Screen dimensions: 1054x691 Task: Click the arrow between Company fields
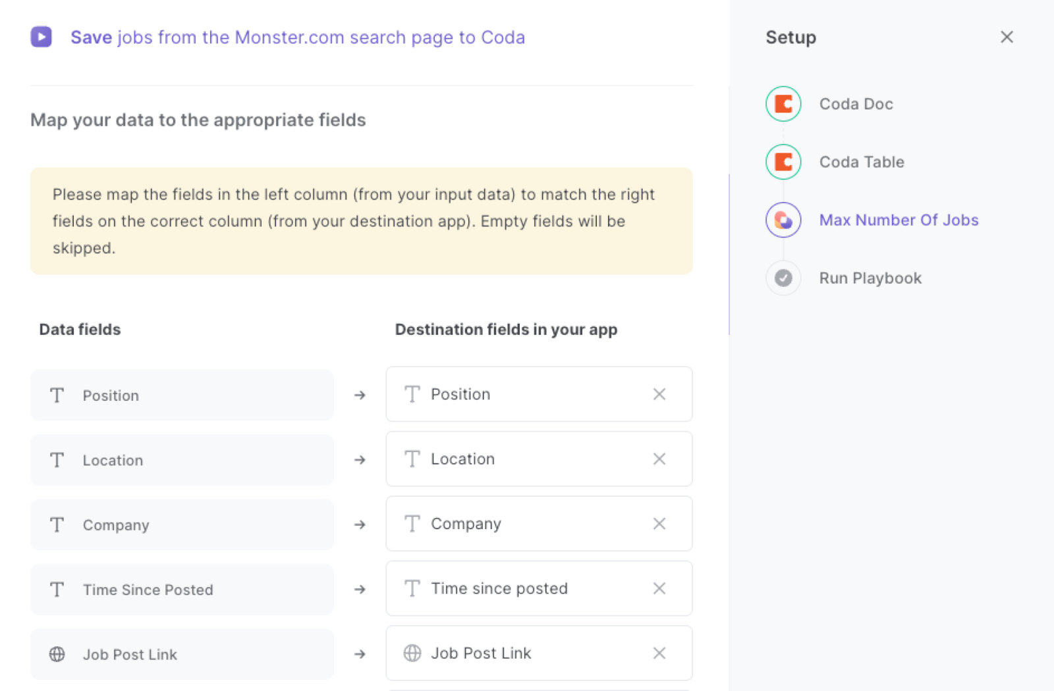360,525
